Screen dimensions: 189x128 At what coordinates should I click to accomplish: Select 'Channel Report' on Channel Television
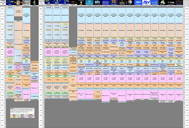[179, 68]
